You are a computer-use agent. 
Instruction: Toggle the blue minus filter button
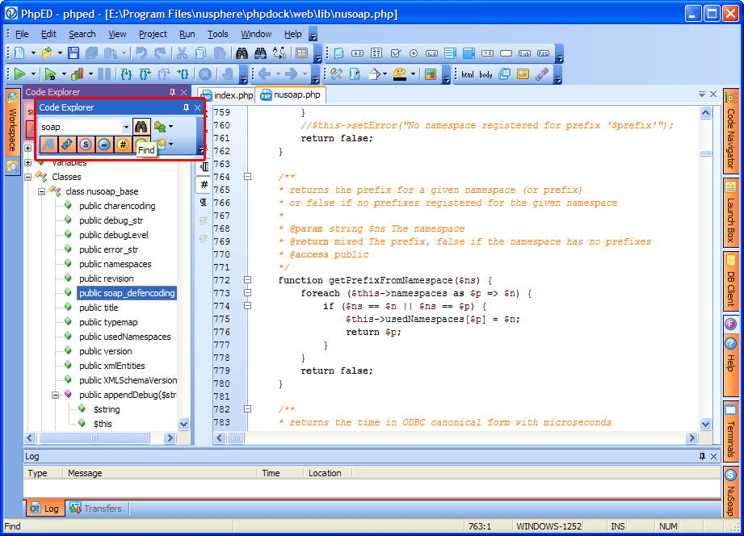click(104, 144)
